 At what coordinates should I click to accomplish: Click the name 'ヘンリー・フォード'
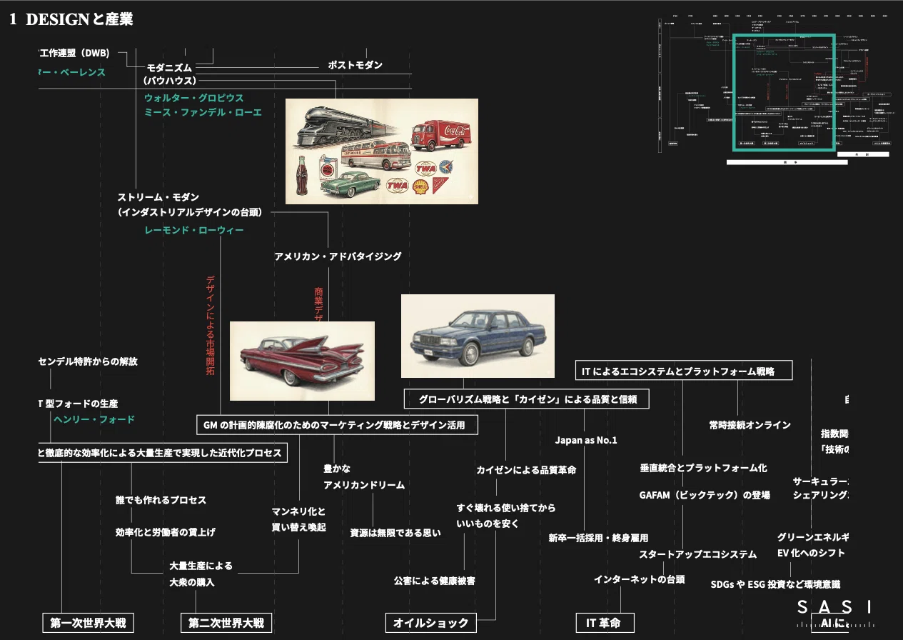tap(94, 419)
